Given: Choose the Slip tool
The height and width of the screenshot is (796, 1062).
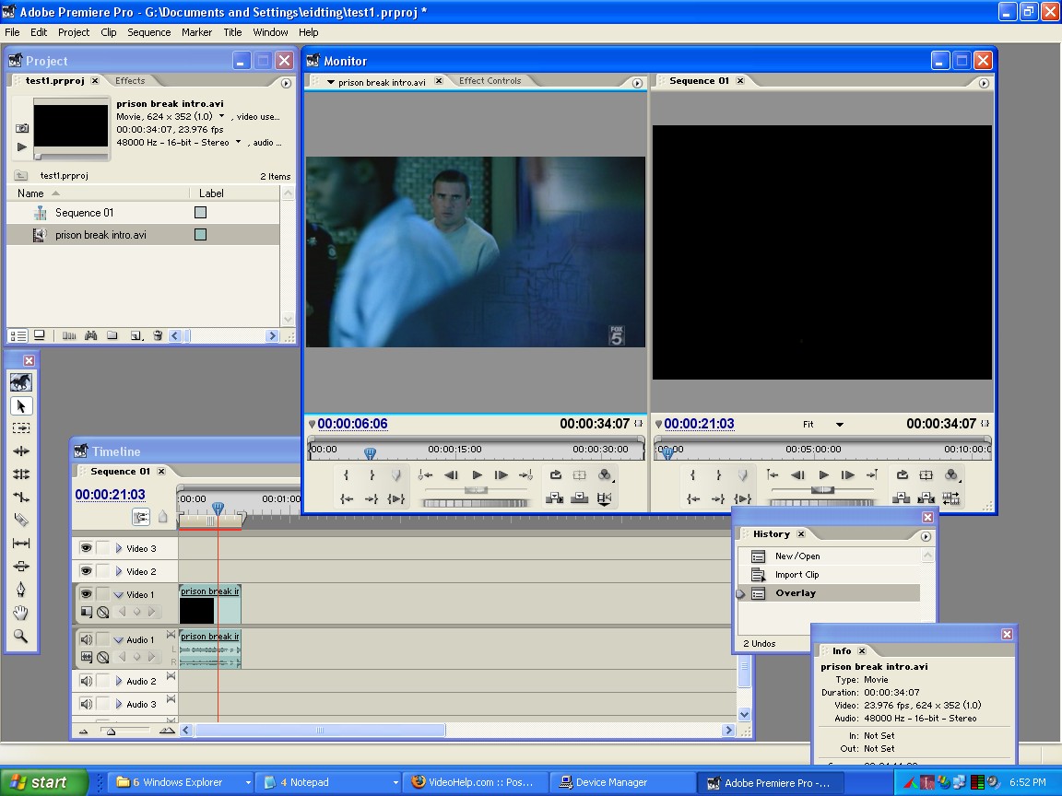Looking at the screenshot, I should (x=21, y=543).
